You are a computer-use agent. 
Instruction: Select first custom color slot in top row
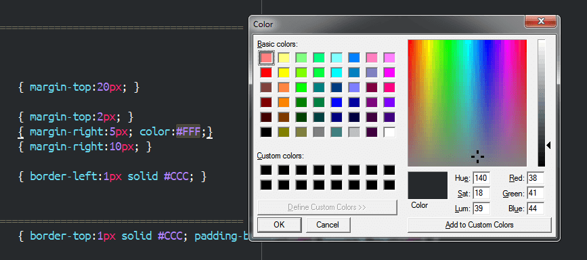tap(266, 170)
